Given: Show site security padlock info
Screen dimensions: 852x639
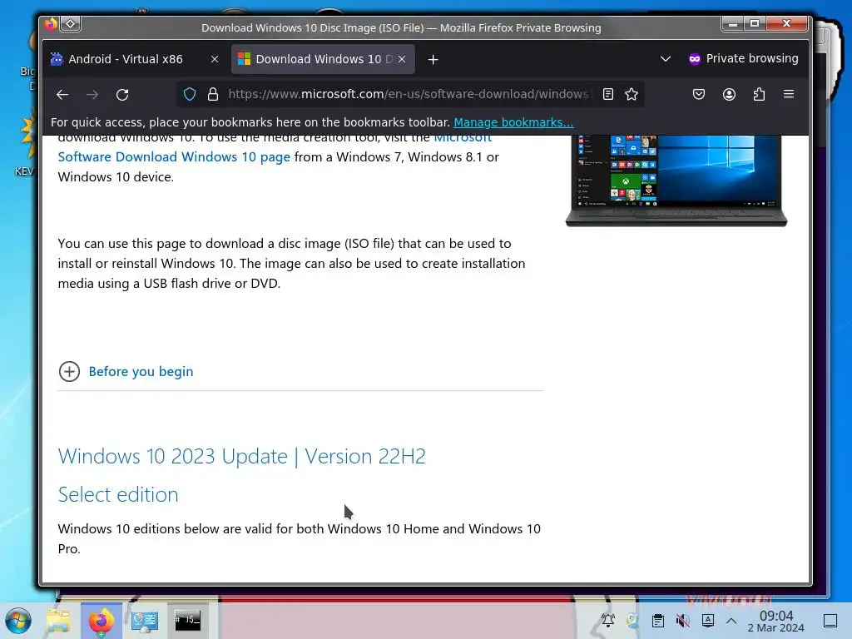Looking at the screenshot, I should [x=213, y=95].
